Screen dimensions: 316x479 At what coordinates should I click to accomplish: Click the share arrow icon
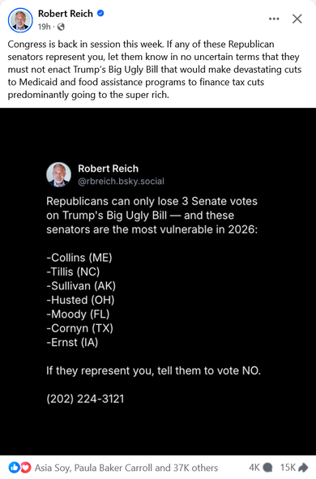click(x=303, y=467)
